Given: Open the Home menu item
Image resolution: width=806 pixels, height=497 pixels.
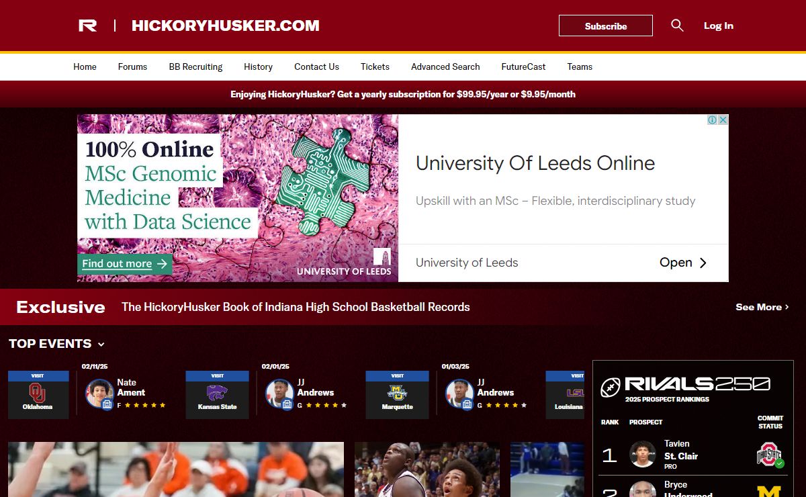Looking at the screenshot, I should [85, 66].
